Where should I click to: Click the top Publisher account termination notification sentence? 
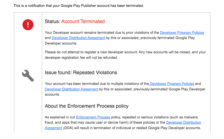[x=78, y=5]
